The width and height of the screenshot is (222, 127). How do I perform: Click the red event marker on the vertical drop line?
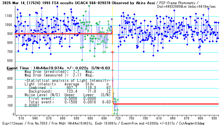[x=112, y=52]
